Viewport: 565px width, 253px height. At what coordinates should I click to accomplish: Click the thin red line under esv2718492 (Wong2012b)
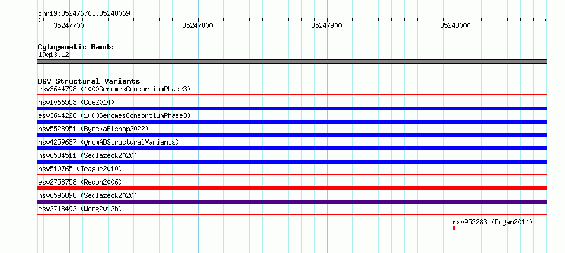(x=292, y=215)
